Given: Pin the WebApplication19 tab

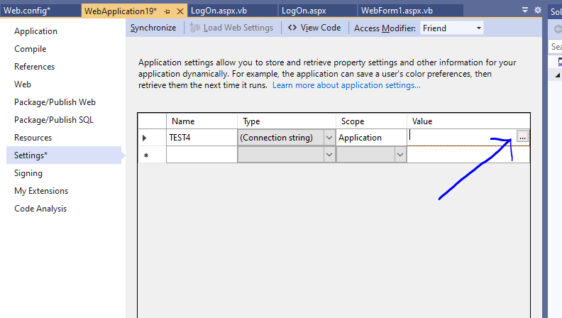Looking at the screenshot, I should pyautogui.click(x=167, y=11).
